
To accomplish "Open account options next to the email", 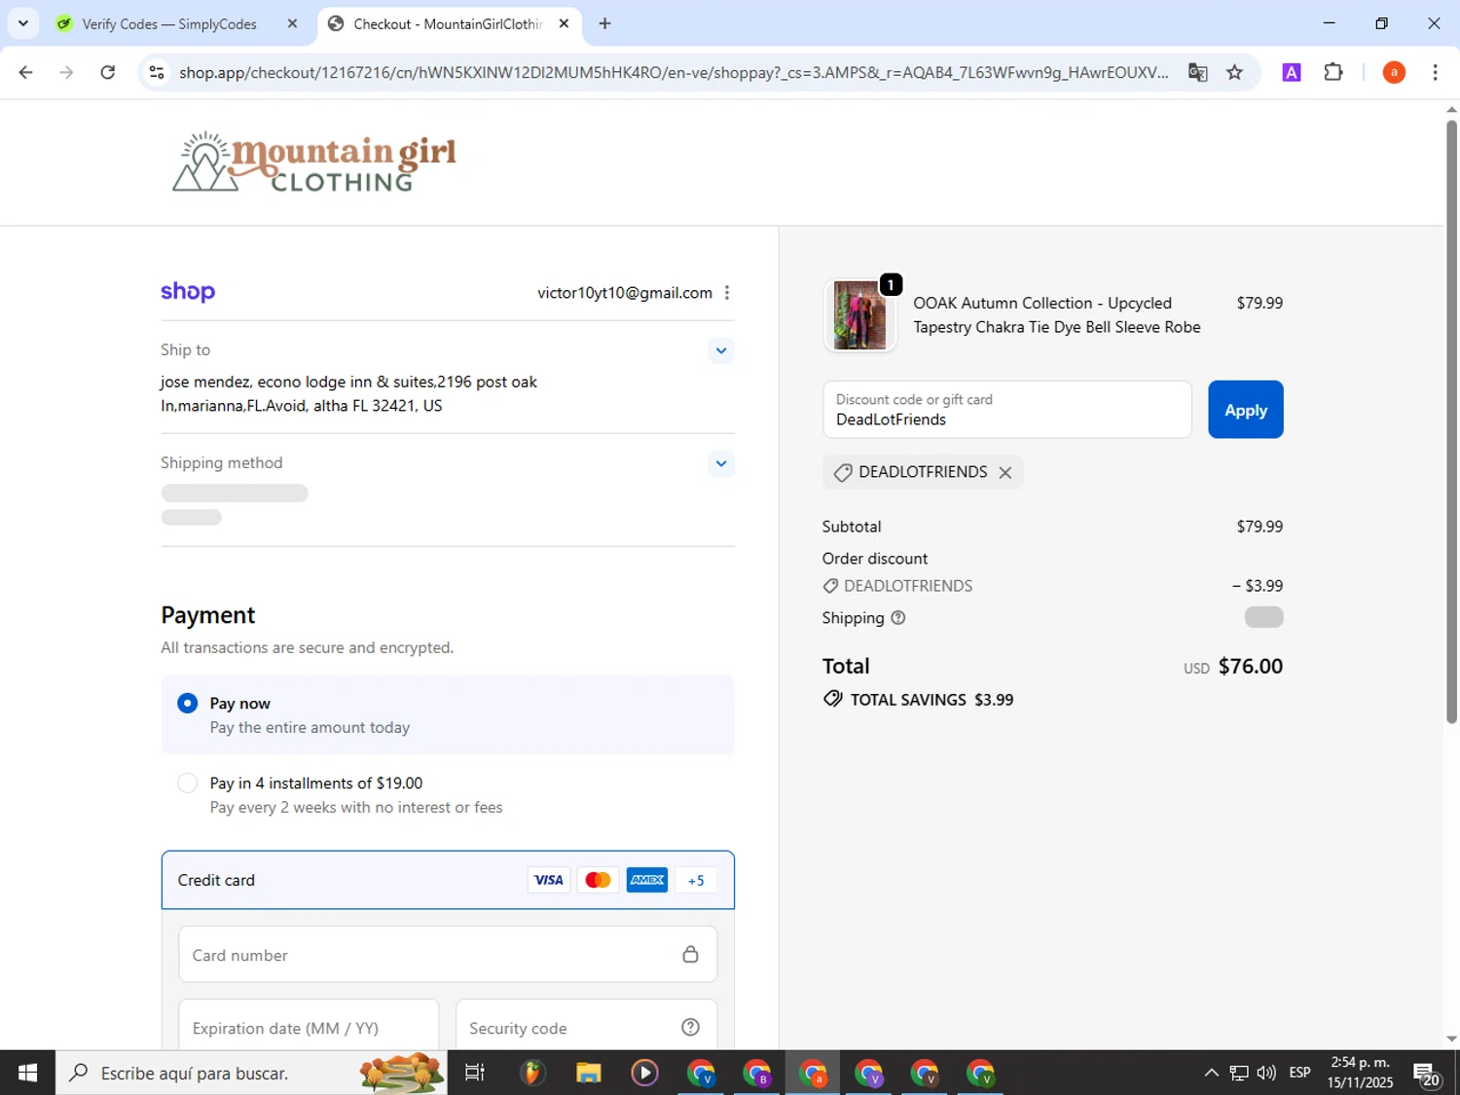I will pyautogui.click(x=726, y=293).
